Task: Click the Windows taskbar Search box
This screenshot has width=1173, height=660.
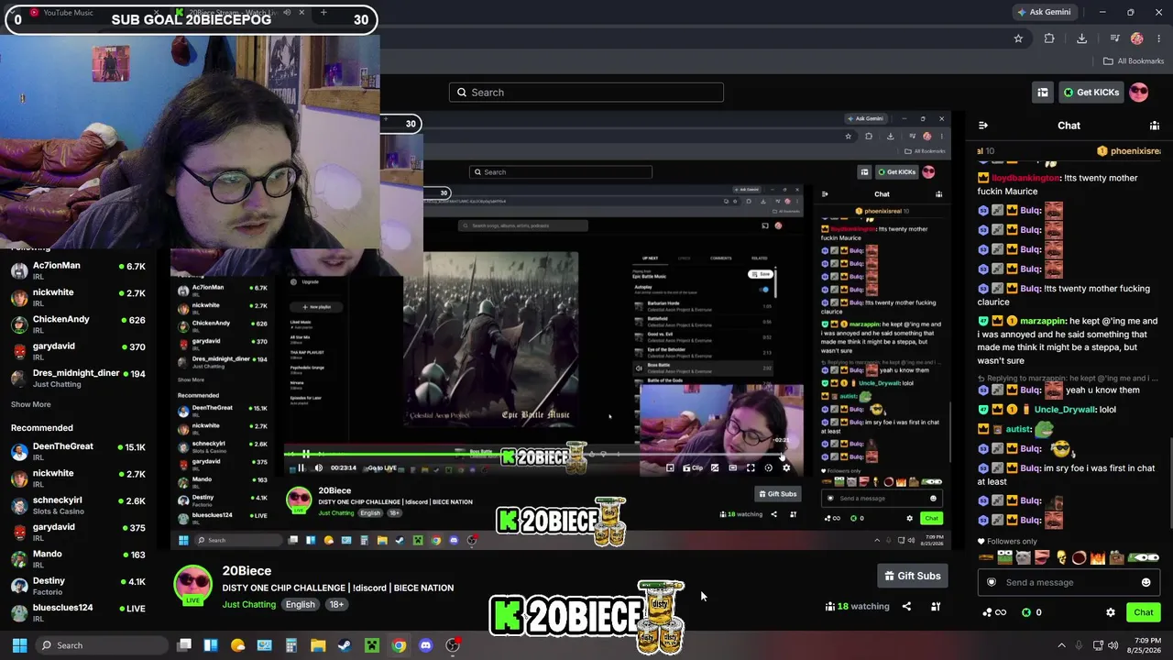Action: coord(101,645)
